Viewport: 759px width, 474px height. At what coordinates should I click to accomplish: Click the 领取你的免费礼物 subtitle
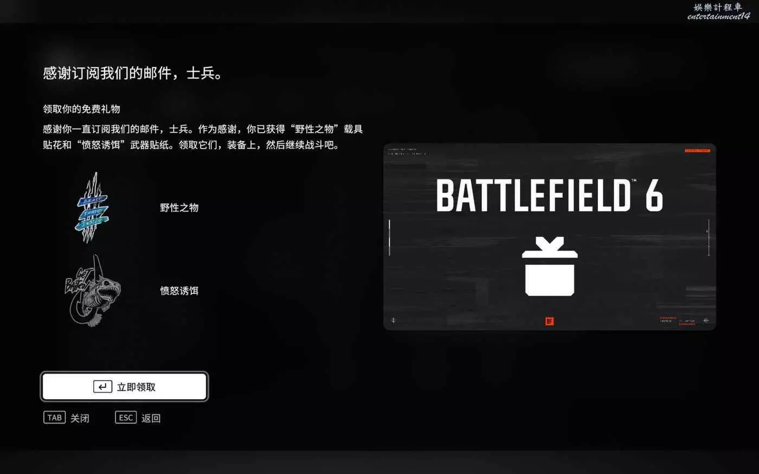click(x=81, y=109)
